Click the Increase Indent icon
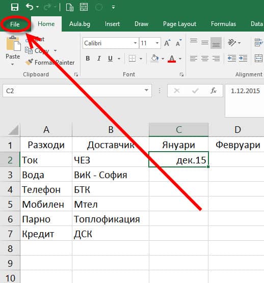264x283 pixels. [243, 59]
